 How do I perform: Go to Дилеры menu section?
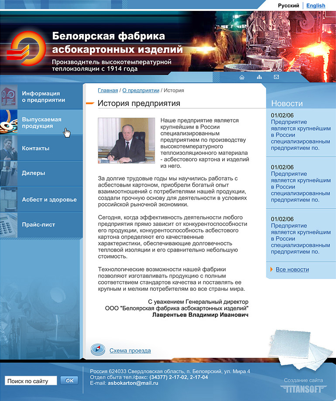[x=34, y=173]
